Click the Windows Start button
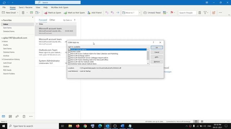Viewport: 231px width, 129px height. pos(4,126)
